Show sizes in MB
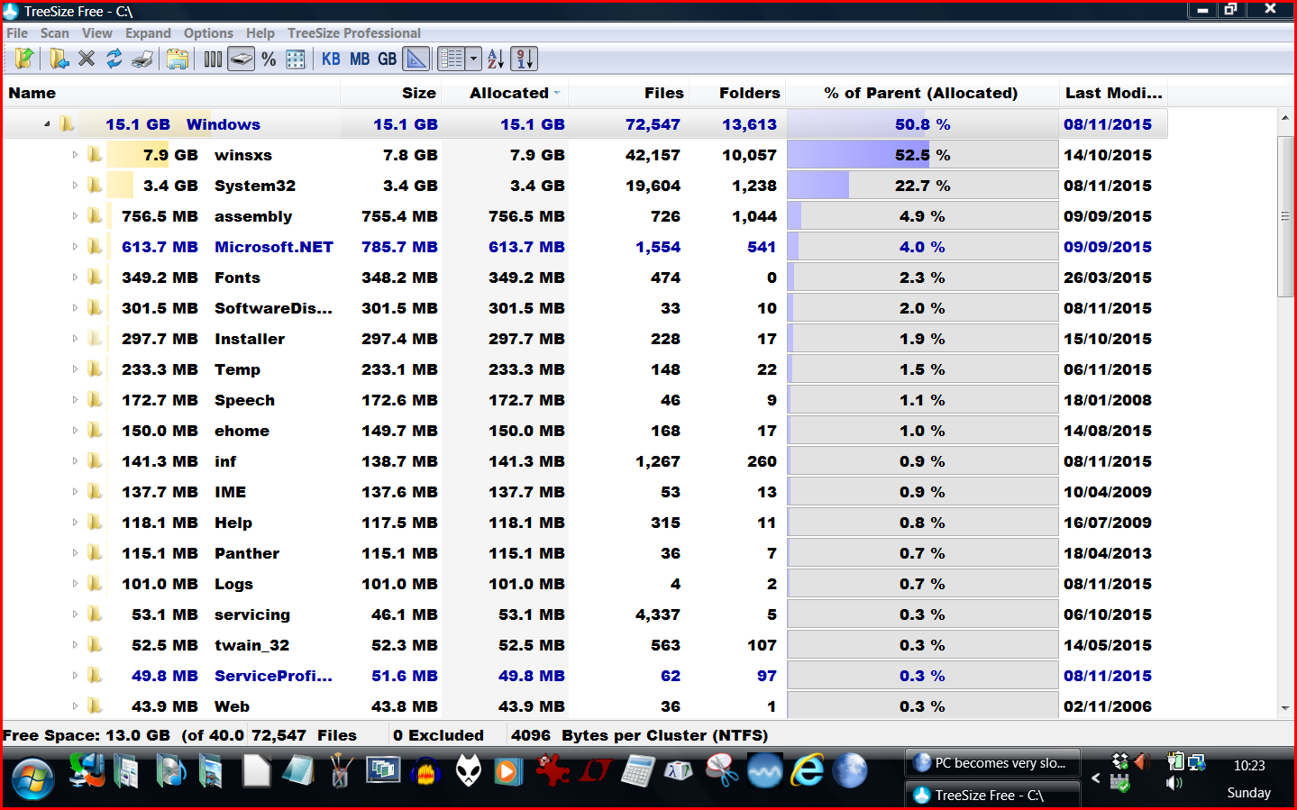The width and height of the screenshot is (1297, 810). point(360,59)
